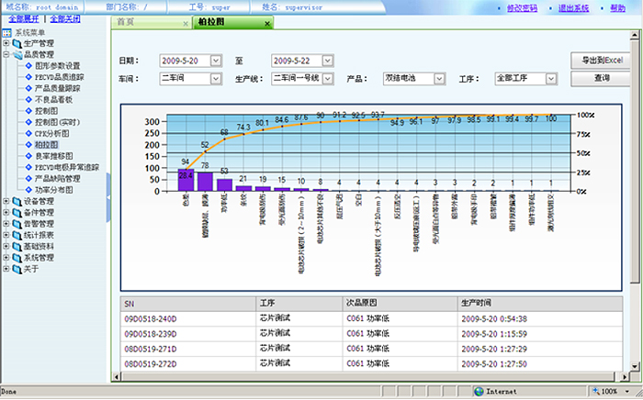Click diamond icon beside PECVD品质追踪
This screenshot has width=643, height=400.
click(x=28, y=77)
